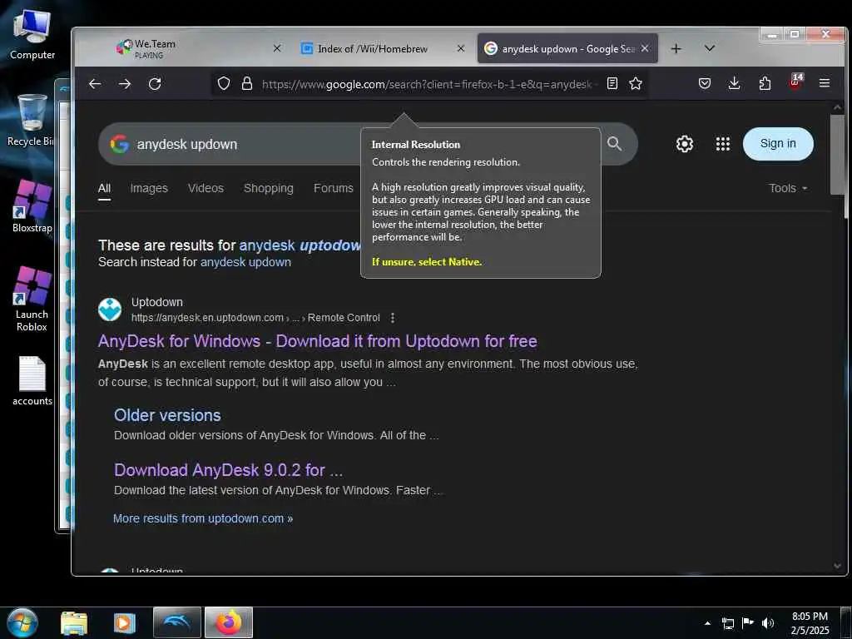
Task: Click the scrollbar down arrow
Action: (x=837, y=566)
